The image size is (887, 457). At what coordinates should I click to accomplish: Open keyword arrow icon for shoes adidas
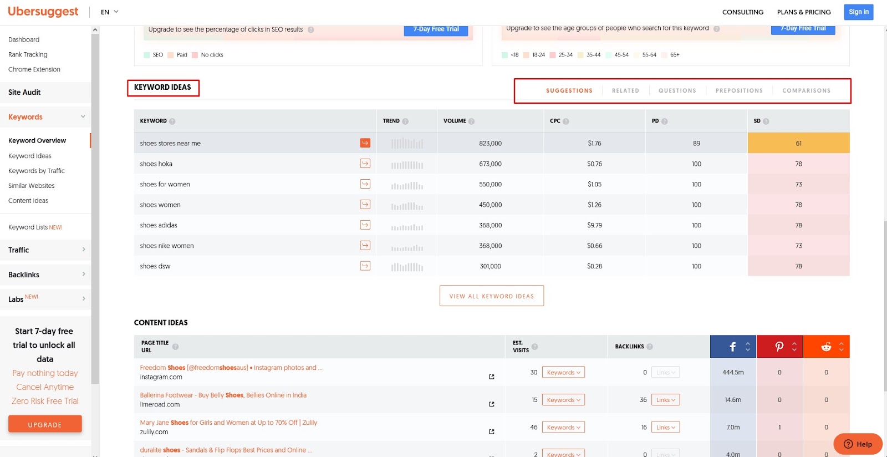(x=365, y=225)
